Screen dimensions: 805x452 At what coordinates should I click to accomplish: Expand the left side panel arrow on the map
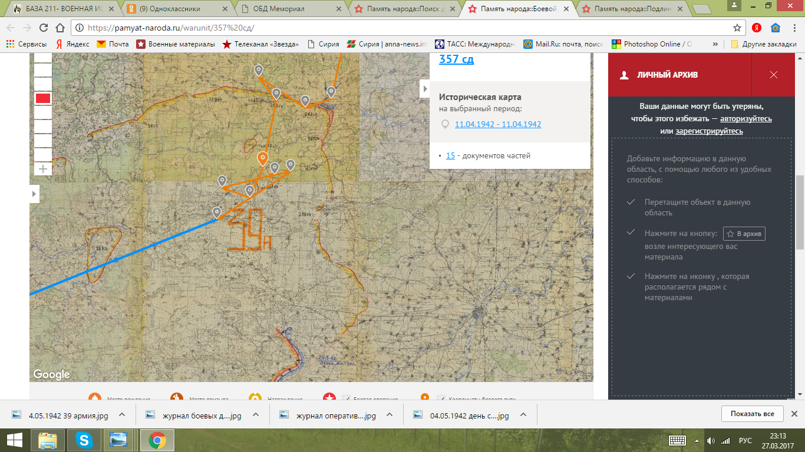(x=34, y=194)
